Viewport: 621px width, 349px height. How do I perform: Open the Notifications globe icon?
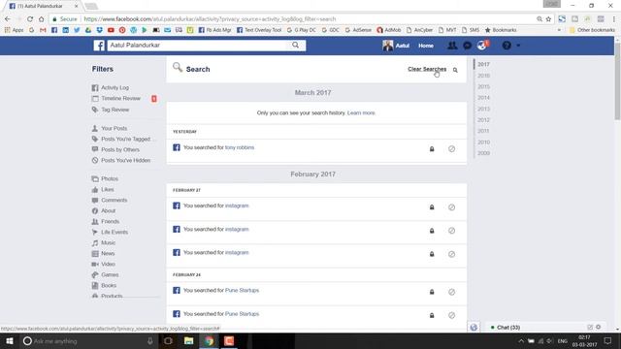click(x=481, y=46)
